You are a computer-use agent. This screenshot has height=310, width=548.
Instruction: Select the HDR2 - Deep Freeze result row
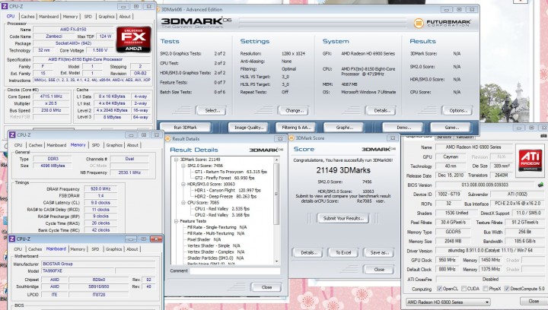click(x=225, y=196)
